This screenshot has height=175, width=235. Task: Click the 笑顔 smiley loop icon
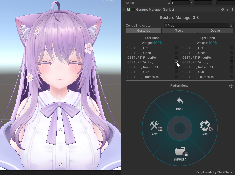point(205,126)
